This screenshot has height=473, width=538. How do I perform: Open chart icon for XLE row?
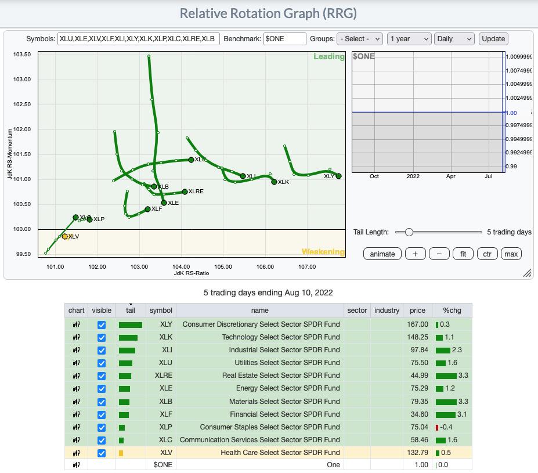(x=76, y=389)
